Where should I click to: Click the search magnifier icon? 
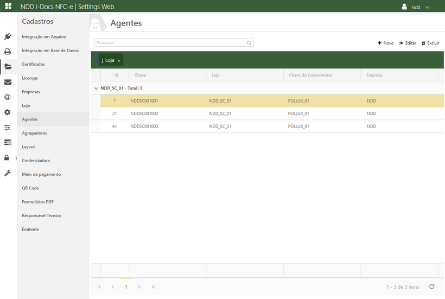point(249,43)
